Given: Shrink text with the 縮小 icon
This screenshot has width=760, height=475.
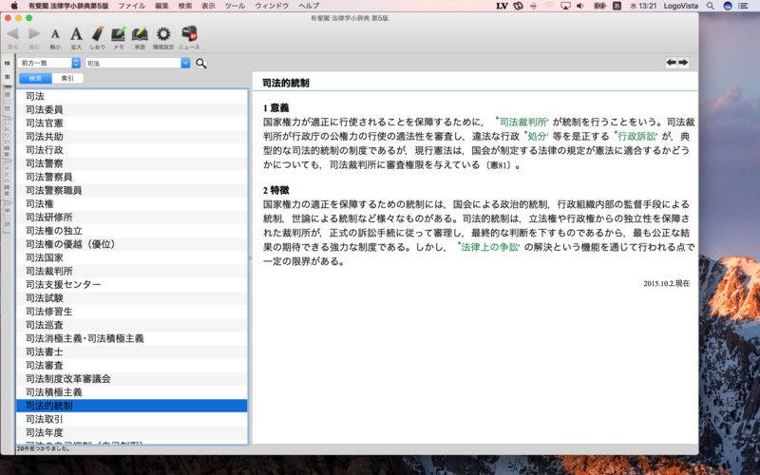Looking at the screenshot, I should [x=55, y=34].
